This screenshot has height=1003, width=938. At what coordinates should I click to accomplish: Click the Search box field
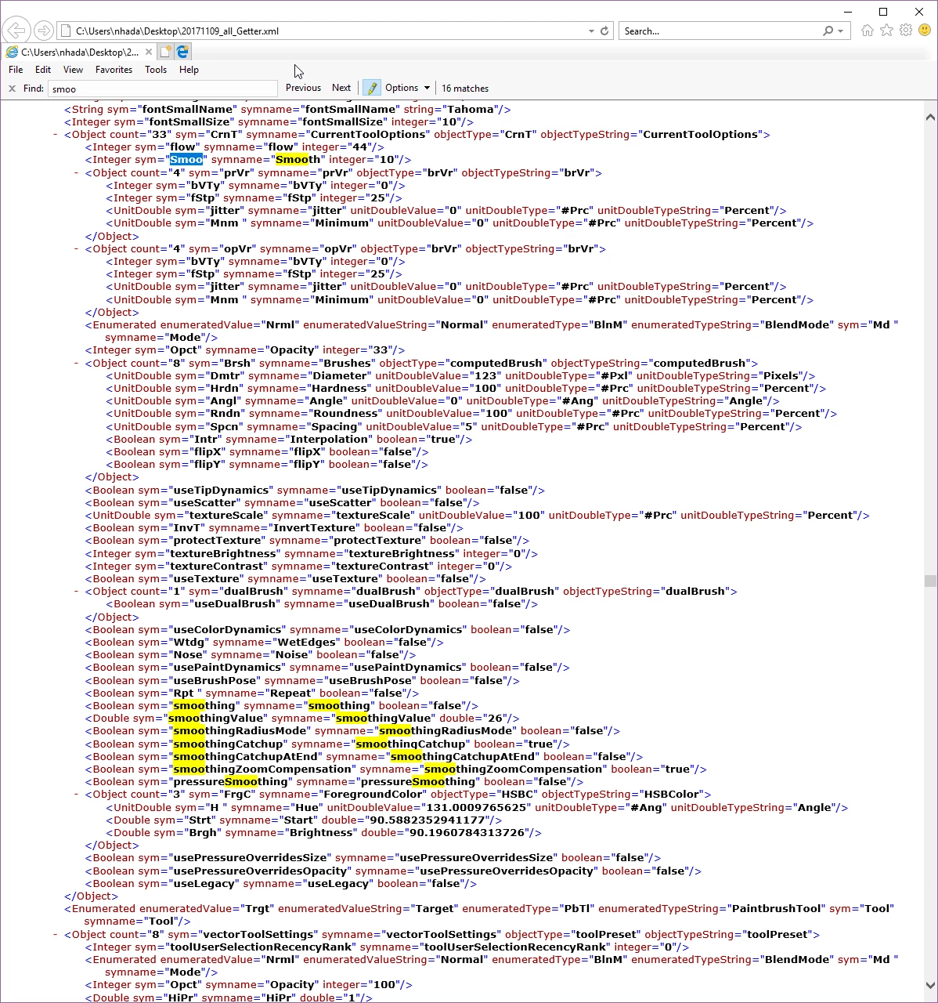click(x=720, y=31)
